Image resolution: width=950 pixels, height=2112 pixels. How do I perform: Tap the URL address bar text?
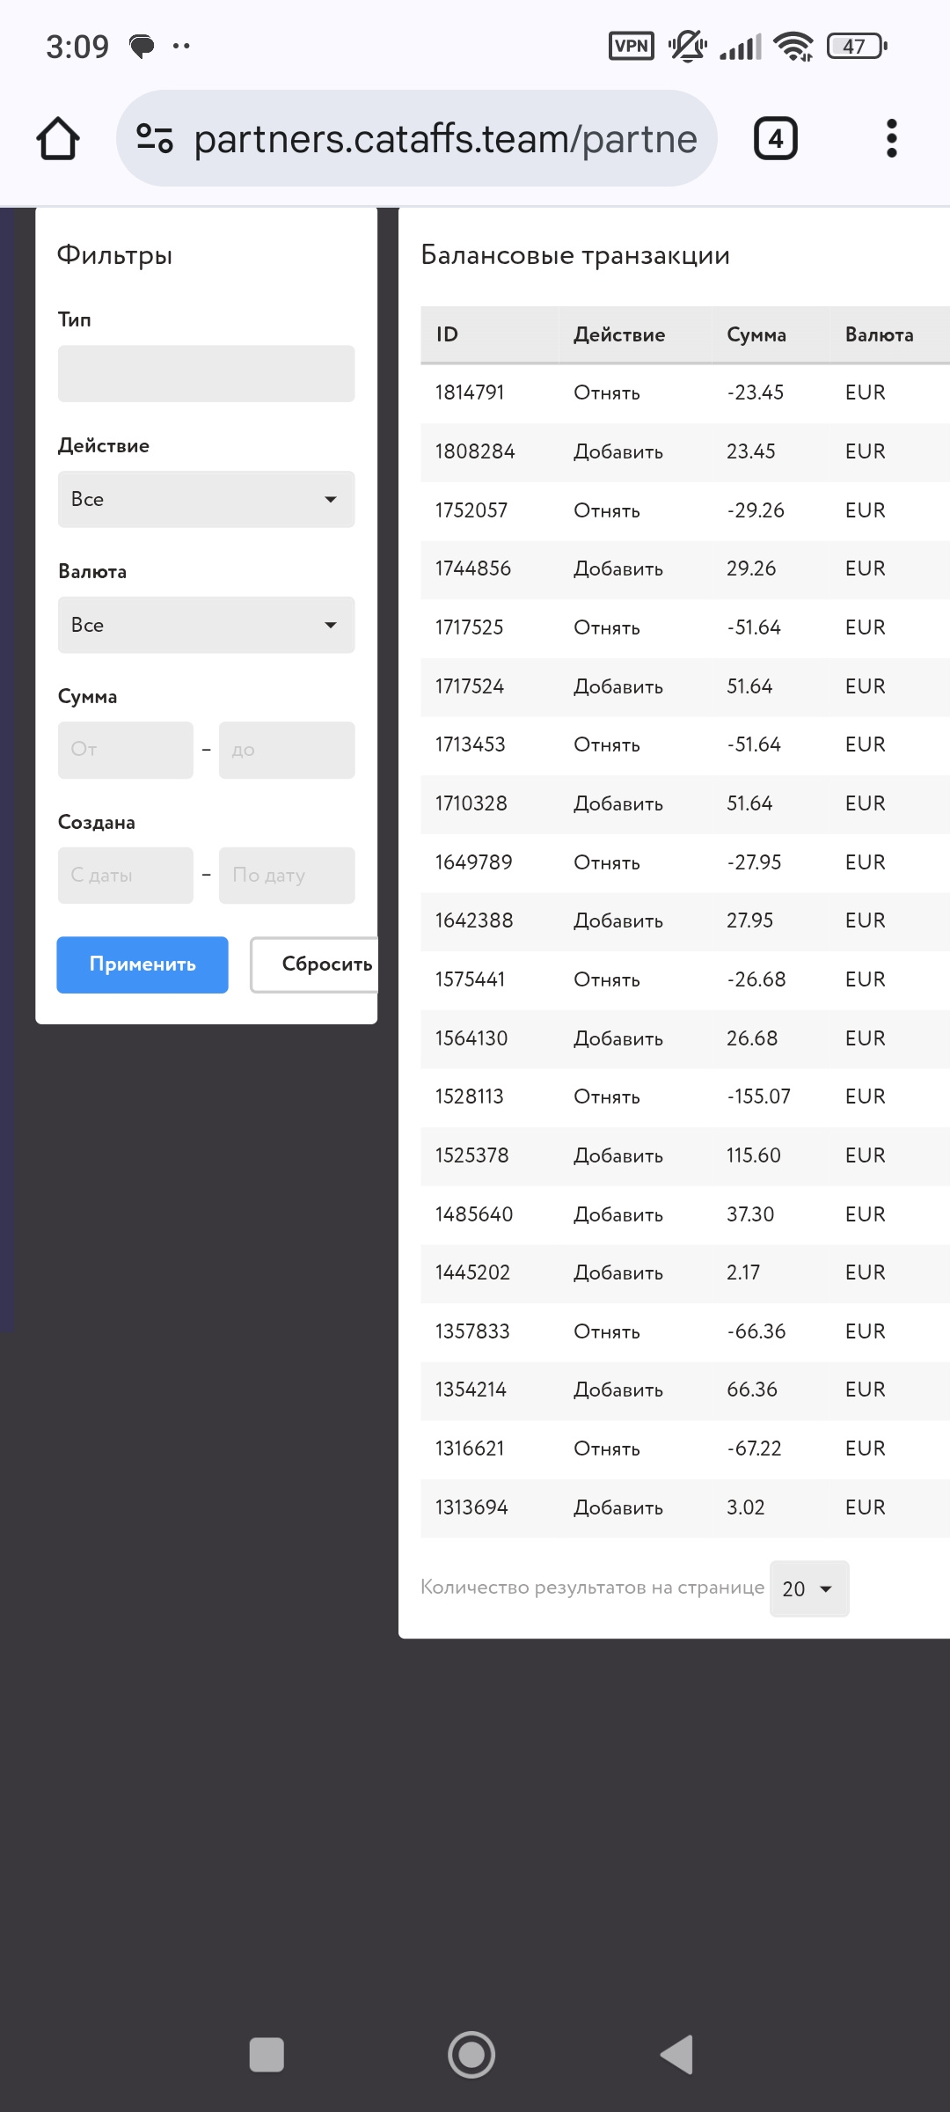coord(445,139)
